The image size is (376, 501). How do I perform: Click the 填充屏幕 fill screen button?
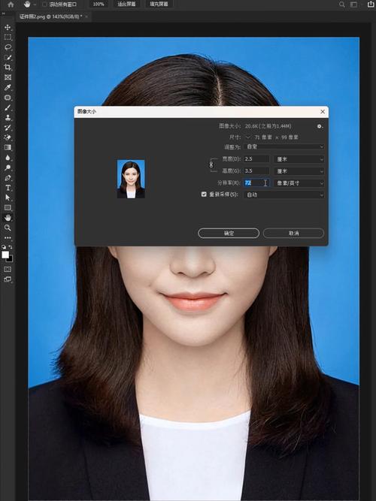click(159, 5)
